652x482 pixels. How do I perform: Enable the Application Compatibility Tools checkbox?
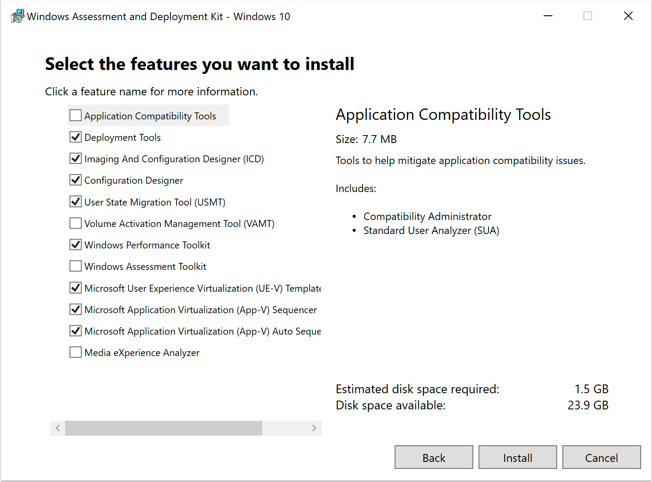[x=75, y=115]
